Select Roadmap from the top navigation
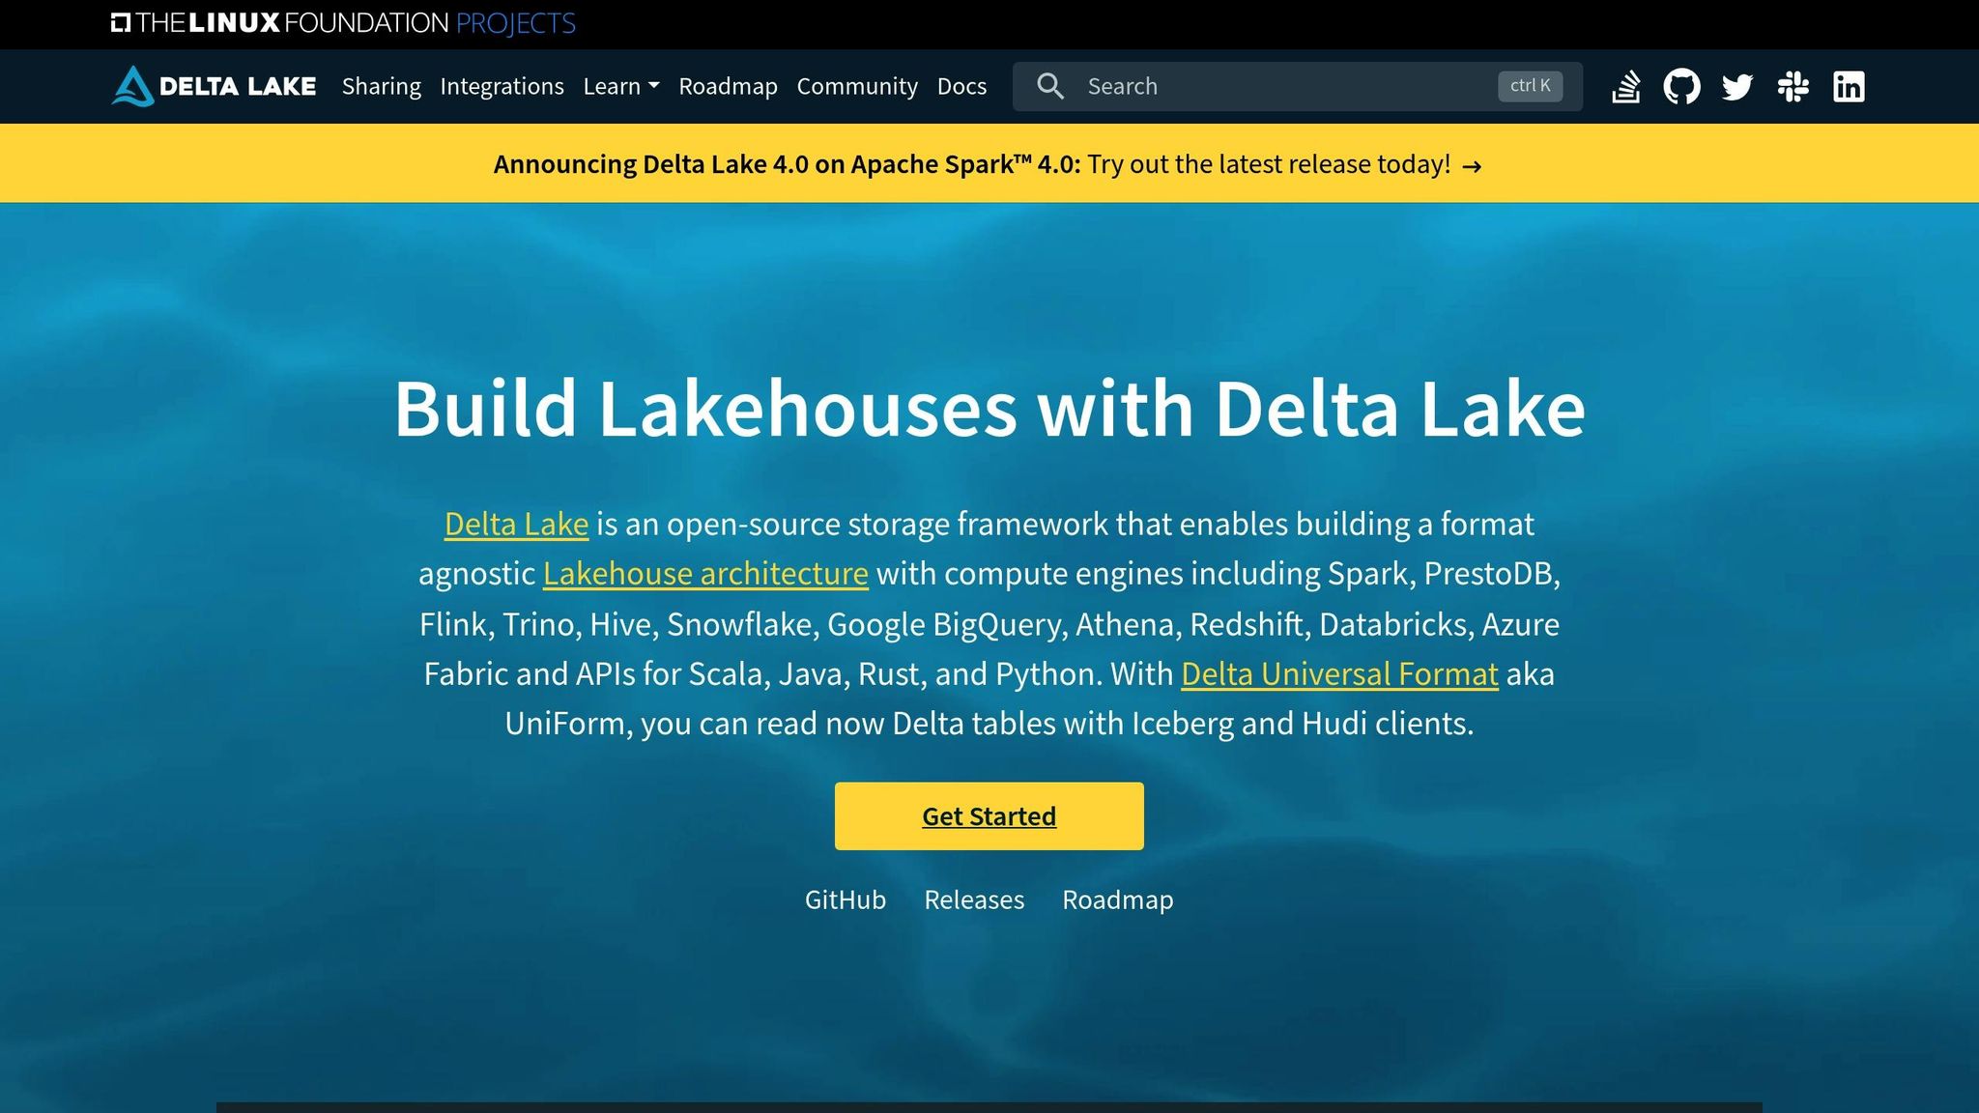1979x1113 pixels. tap(729, 86)
